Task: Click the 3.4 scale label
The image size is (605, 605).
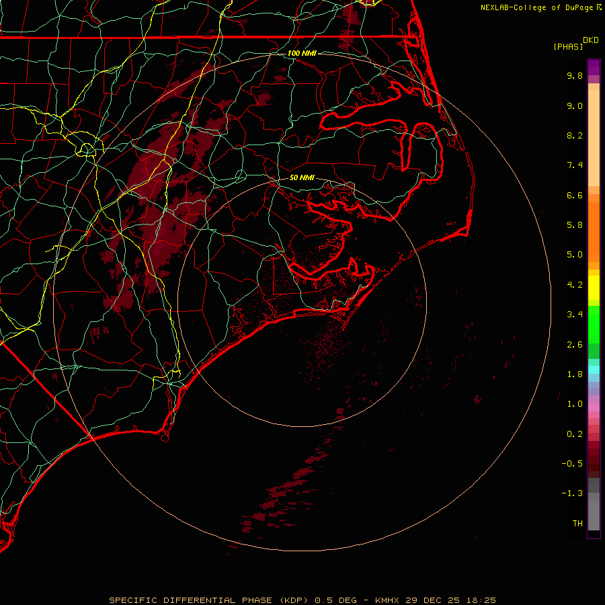Action: pyautogui.click(x=575, y=315)
